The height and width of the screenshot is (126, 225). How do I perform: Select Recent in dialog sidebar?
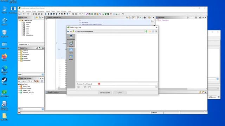71,57
